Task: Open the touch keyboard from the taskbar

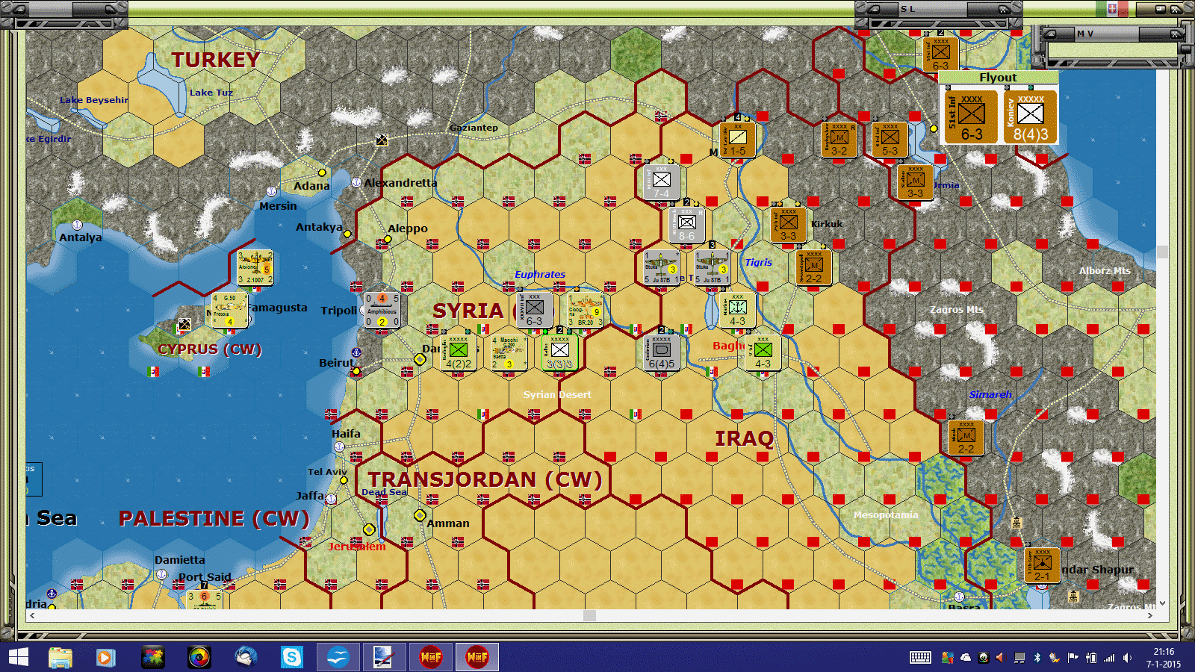Action: pos(920,658)
